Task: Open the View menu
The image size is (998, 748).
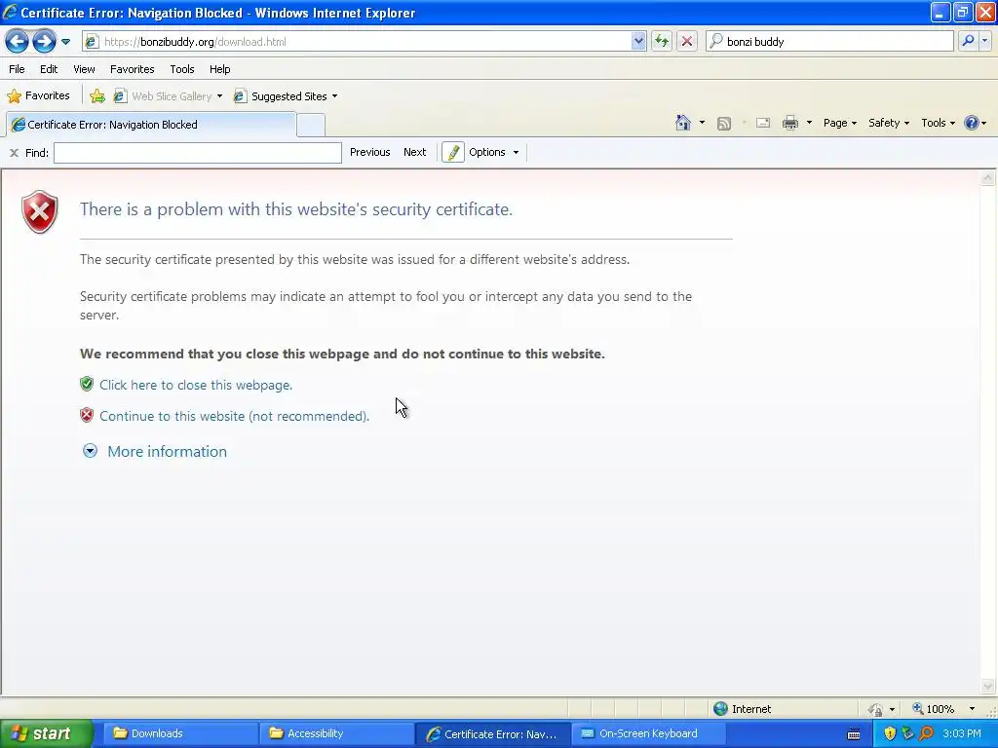Action: (x=84, y=69)
